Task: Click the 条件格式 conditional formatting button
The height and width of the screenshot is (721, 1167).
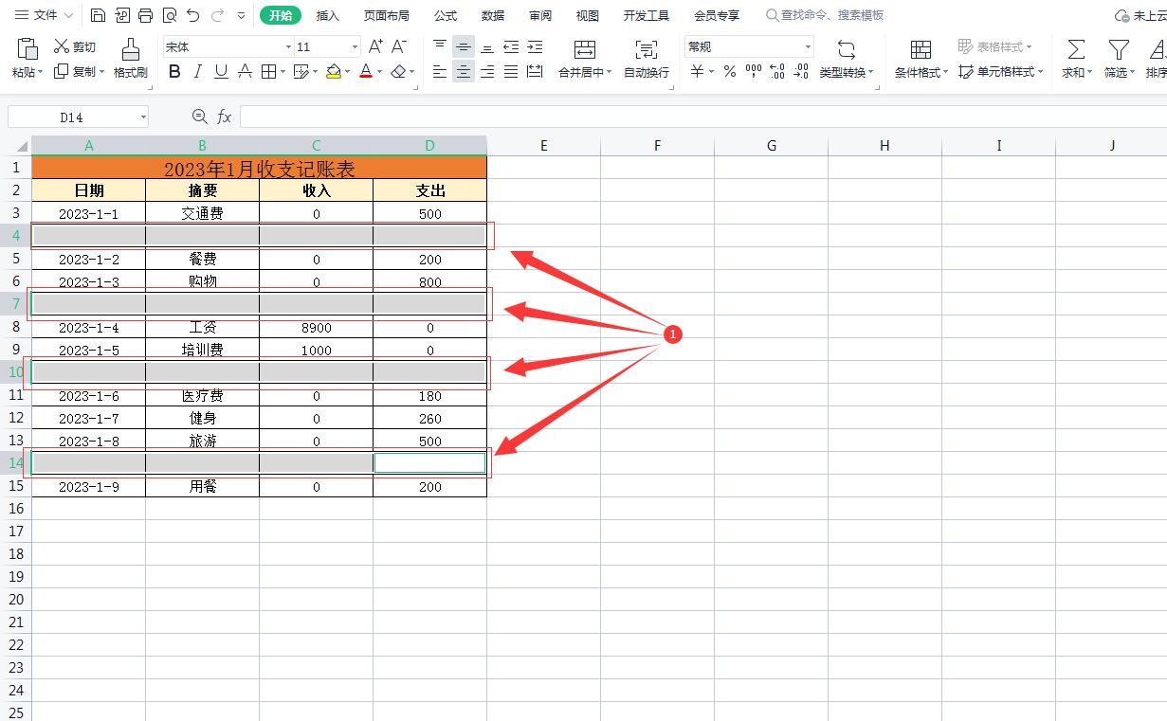Action: (x=920, y=58)
